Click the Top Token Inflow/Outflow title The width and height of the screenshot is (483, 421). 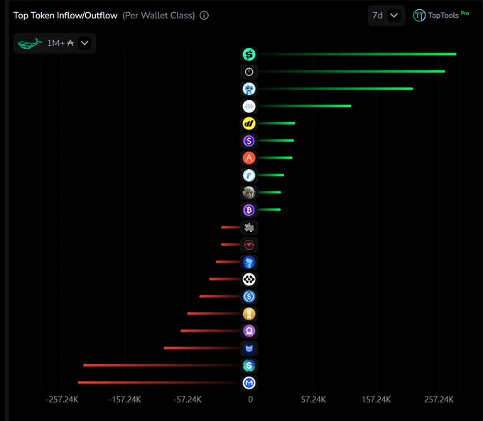(65, 16)
